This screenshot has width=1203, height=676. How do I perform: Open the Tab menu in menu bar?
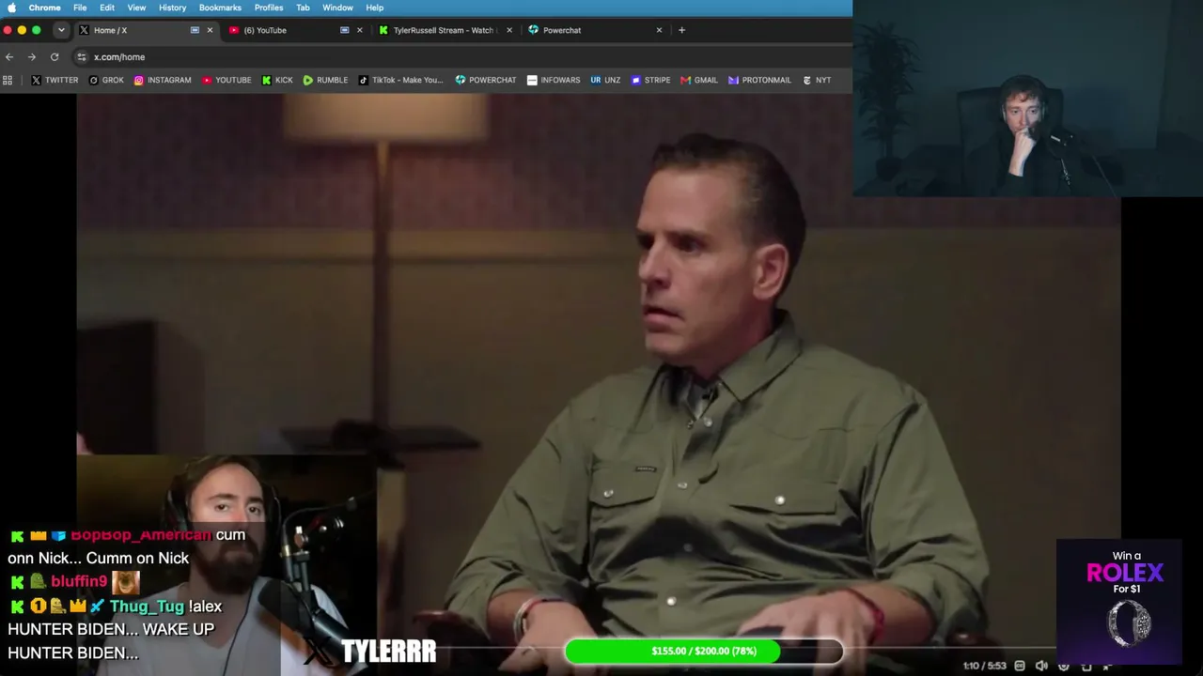click(303, 8)
